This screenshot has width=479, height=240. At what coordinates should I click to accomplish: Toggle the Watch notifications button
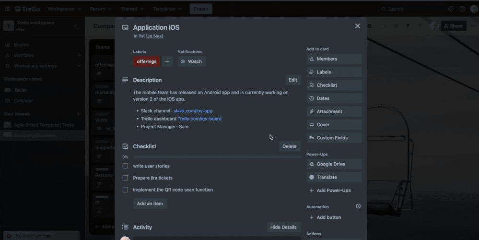pos(191,61)
